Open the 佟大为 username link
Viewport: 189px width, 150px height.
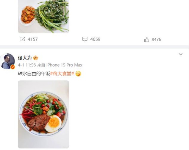pyautogui.click(x=25, y=58)
